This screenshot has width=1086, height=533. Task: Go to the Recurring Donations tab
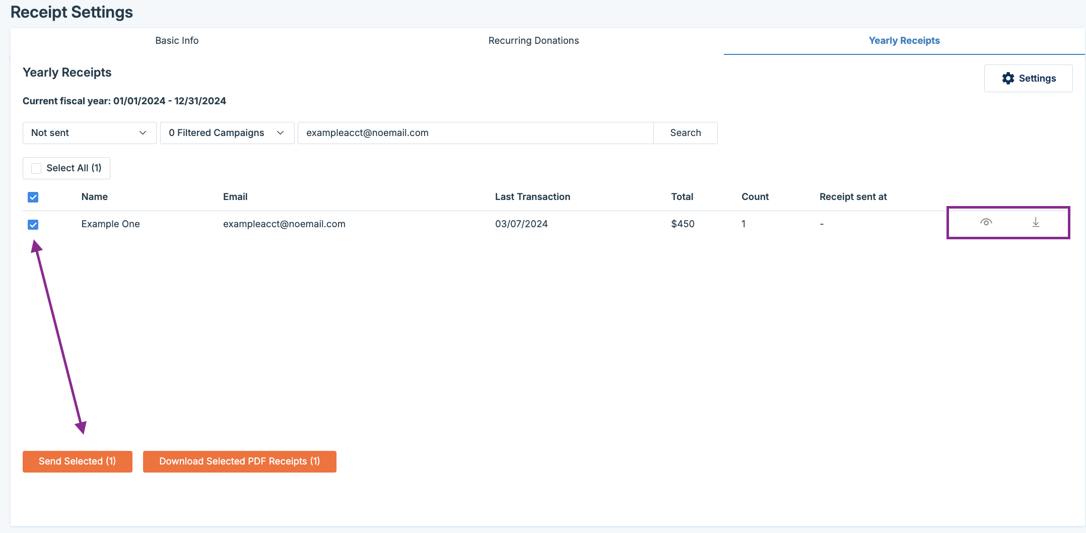click(x=533, y=41)
